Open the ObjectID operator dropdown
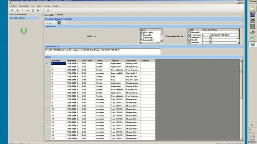Screen dimensions: 257x144 [210, 43]
